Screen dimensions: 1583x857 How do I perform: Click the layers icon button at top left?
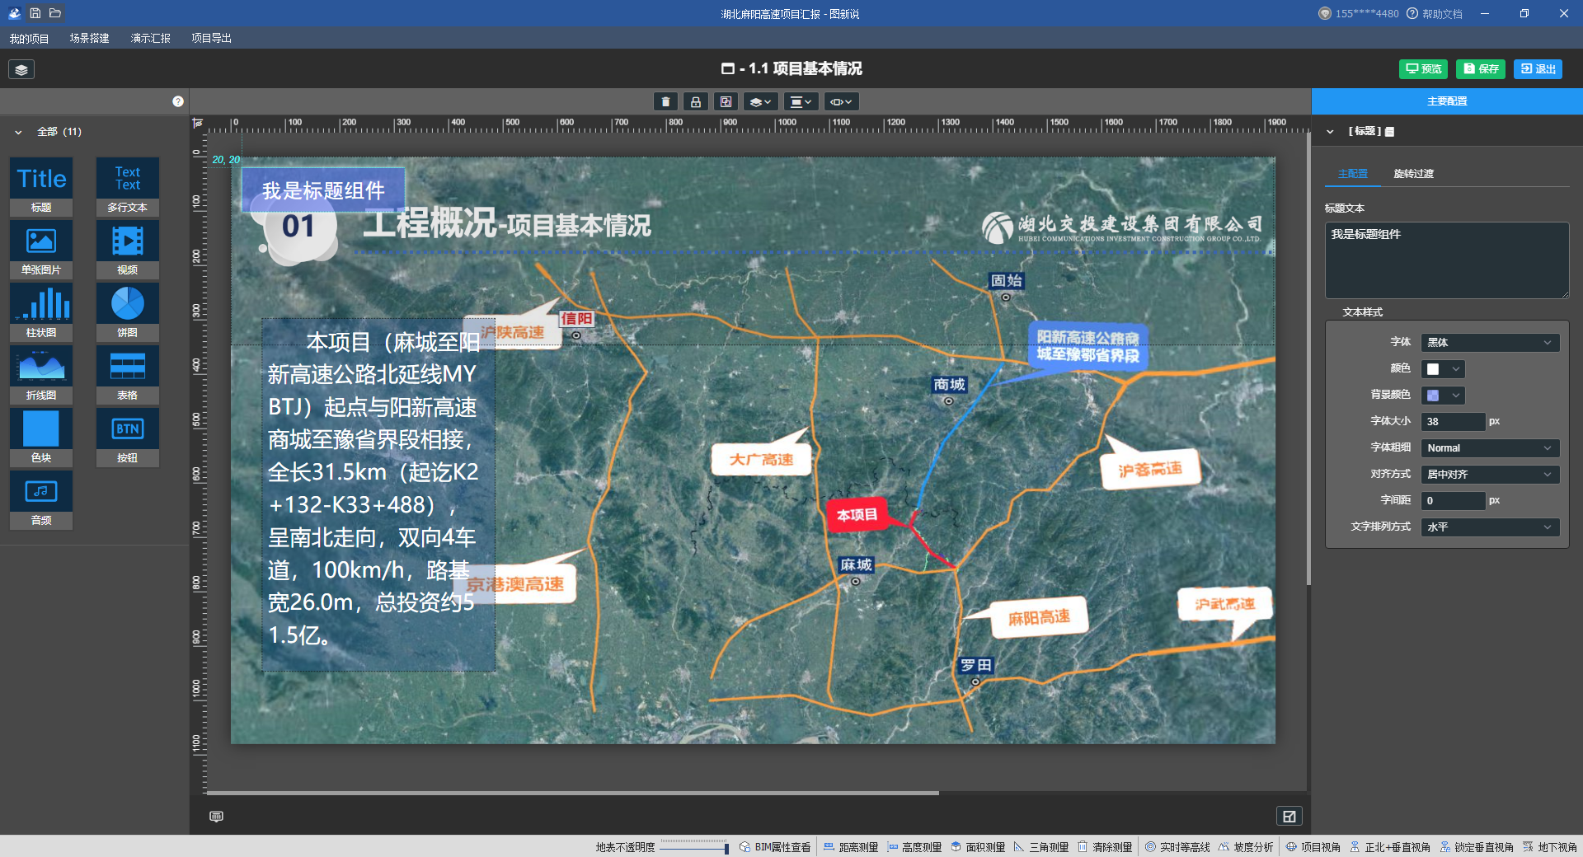point(21,69)
